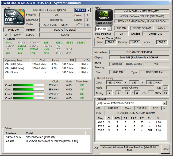The image size is (173, 156).
Task: Select the CPU Status row
Action: click(47, 73)
